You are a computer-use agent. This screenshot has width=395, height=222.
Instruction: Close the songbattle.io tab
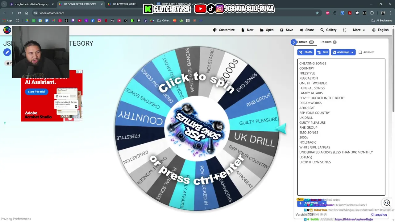point(52,4)
